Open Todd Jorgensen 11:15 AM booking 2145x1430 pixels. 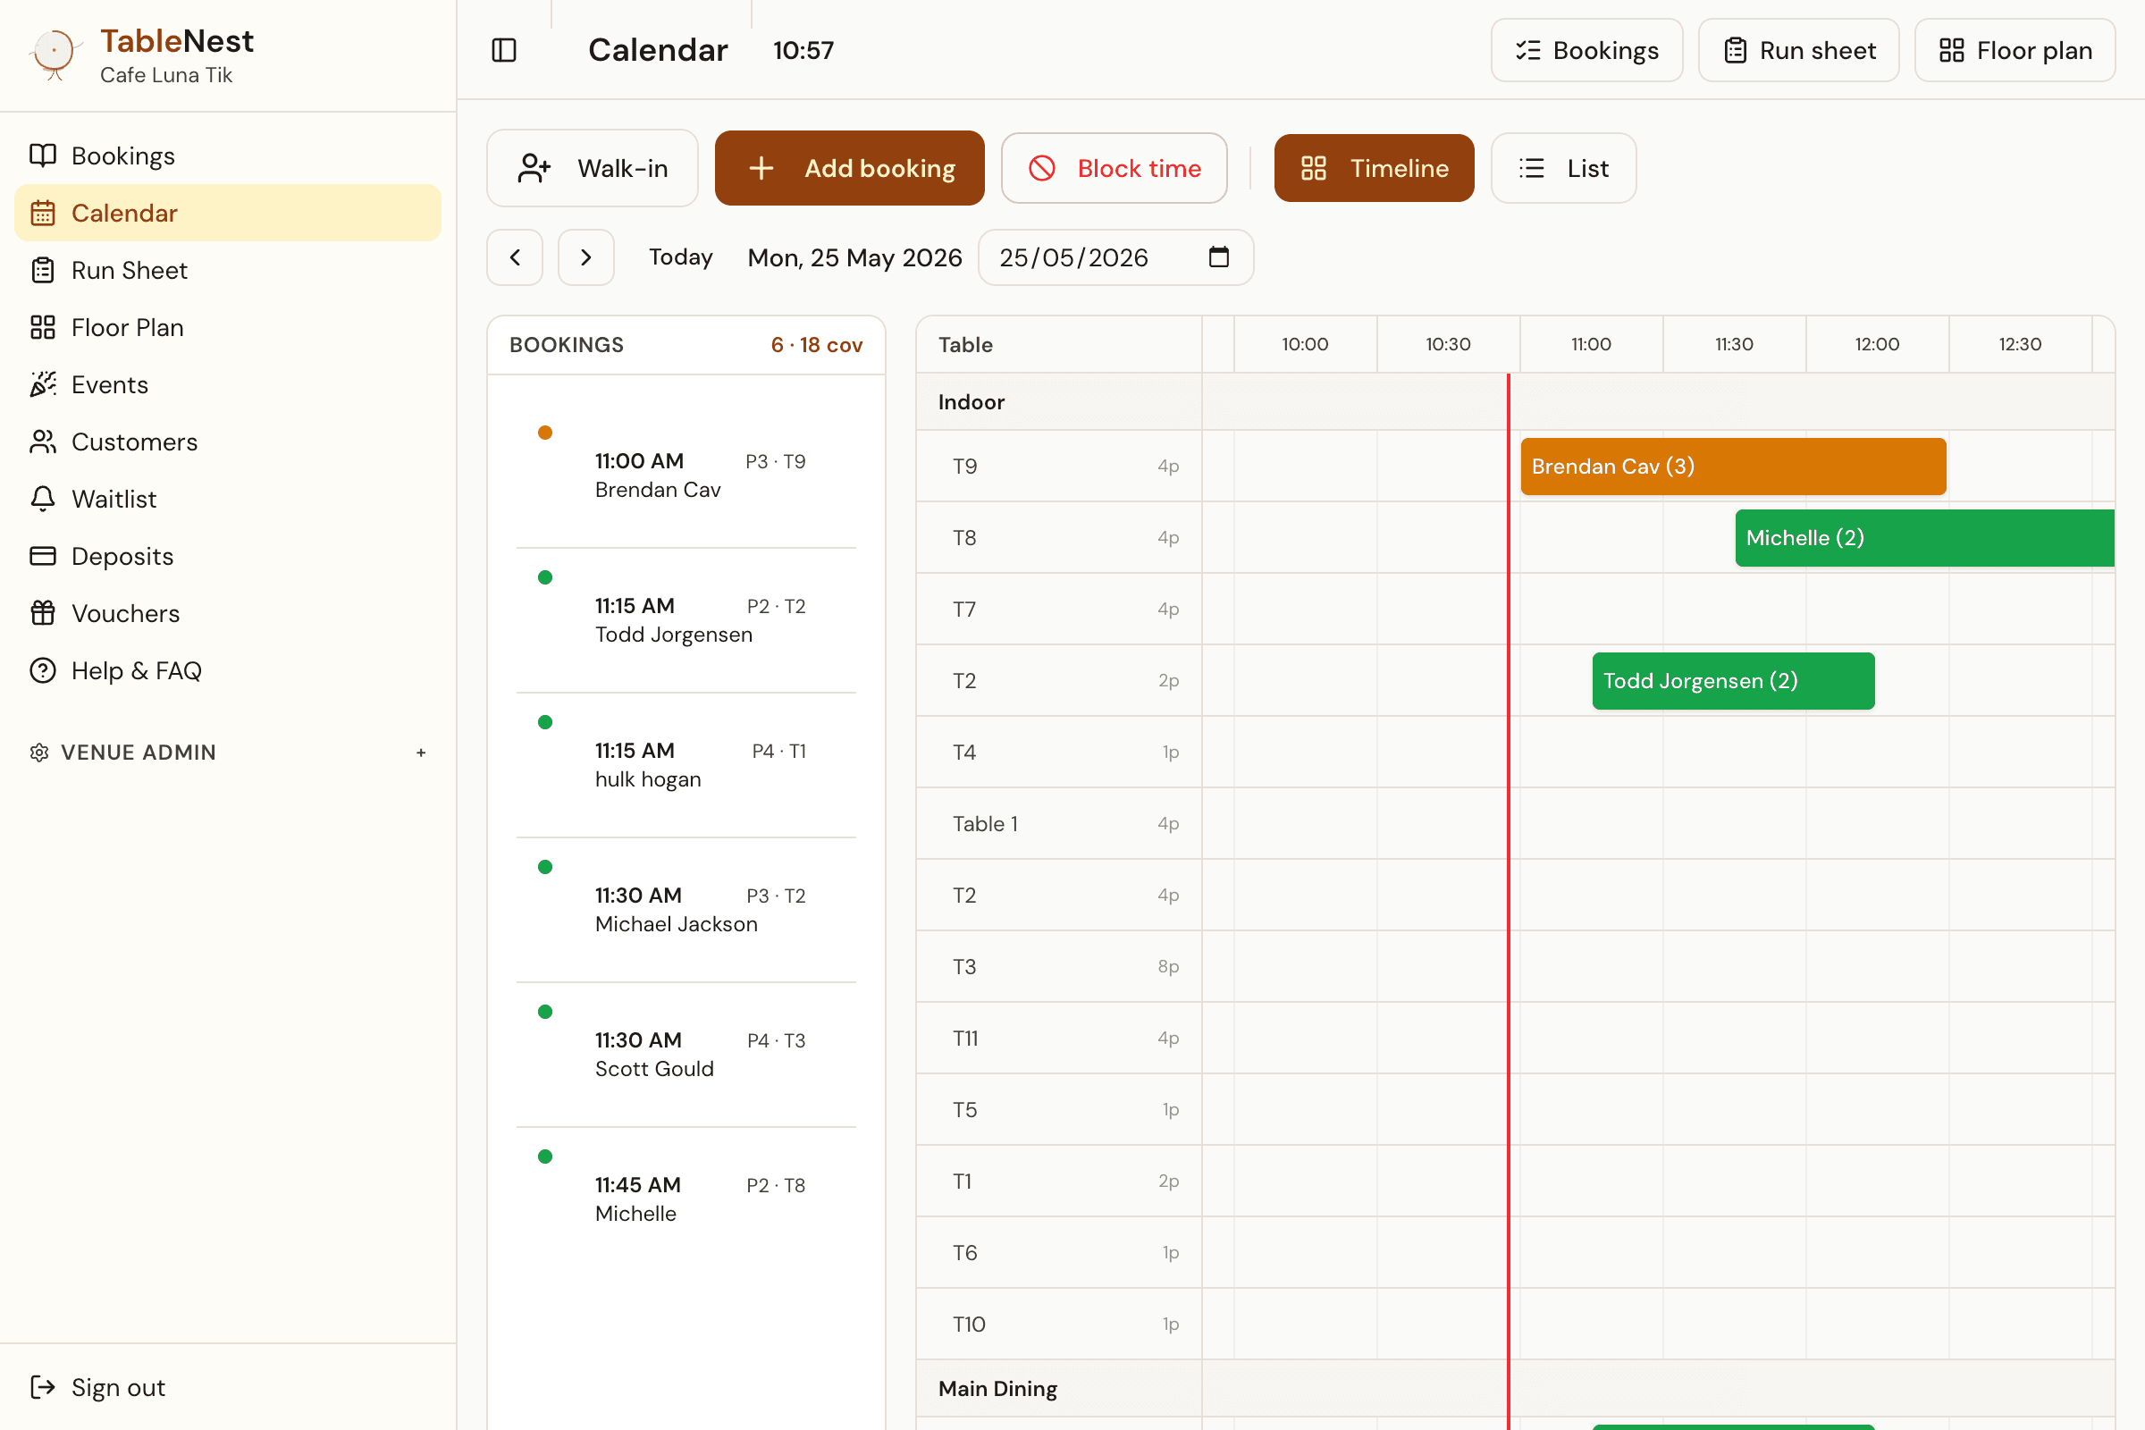pyautogui.click(x=686, y=620)
